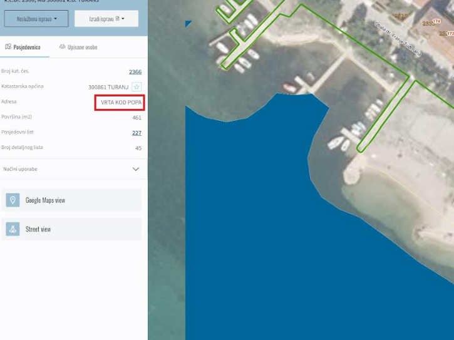Click the map icon on the Posjedovnica tab
Viewport: 454px width, 340px height.
(x=8, y=47)
